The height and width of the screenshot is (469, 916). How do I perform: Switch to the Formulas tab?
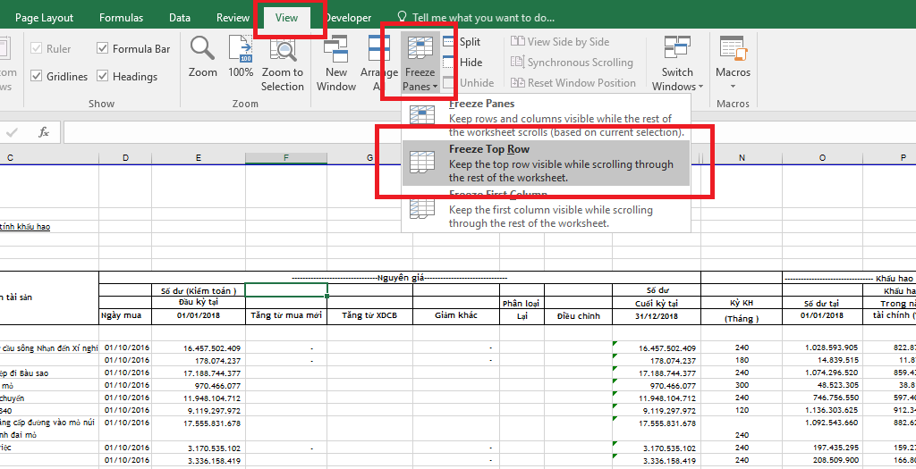[121, 18]
